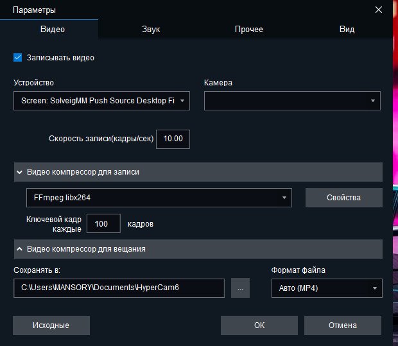
Task: Go to the Прочее tab
Action: tap(248, 30)
